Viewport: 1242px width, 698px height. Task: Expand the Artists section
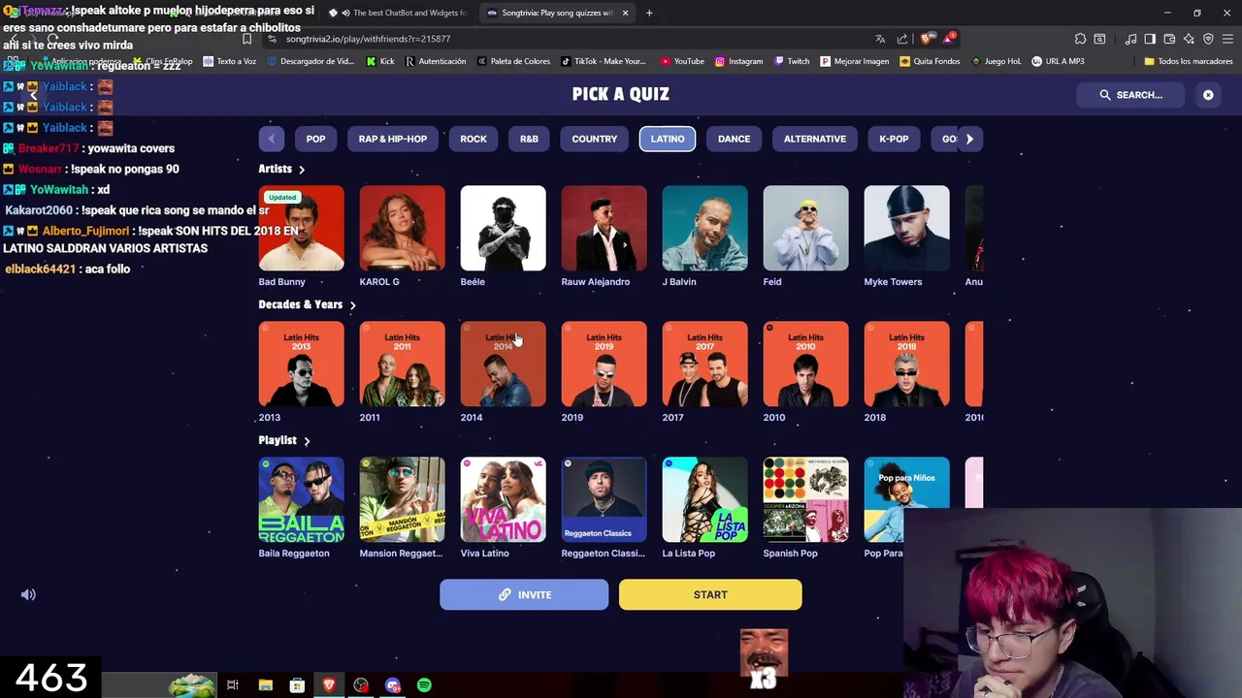click(x=281, y=169)
